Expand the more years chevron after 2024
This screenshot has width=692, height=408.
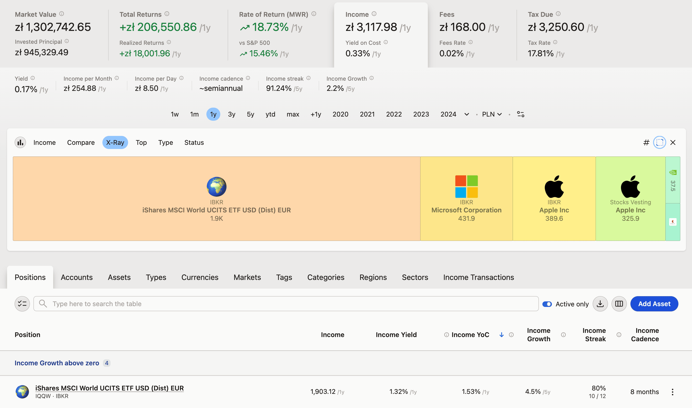pos(466,114)
